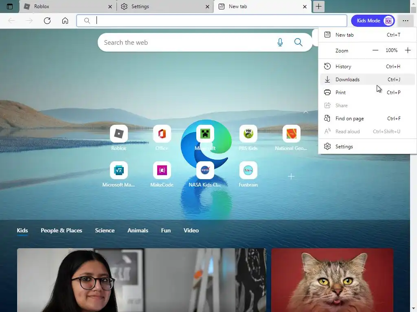This screenshot has width=417, height=312.
Task: Select Print from the menu
Action: click(367, 92)
